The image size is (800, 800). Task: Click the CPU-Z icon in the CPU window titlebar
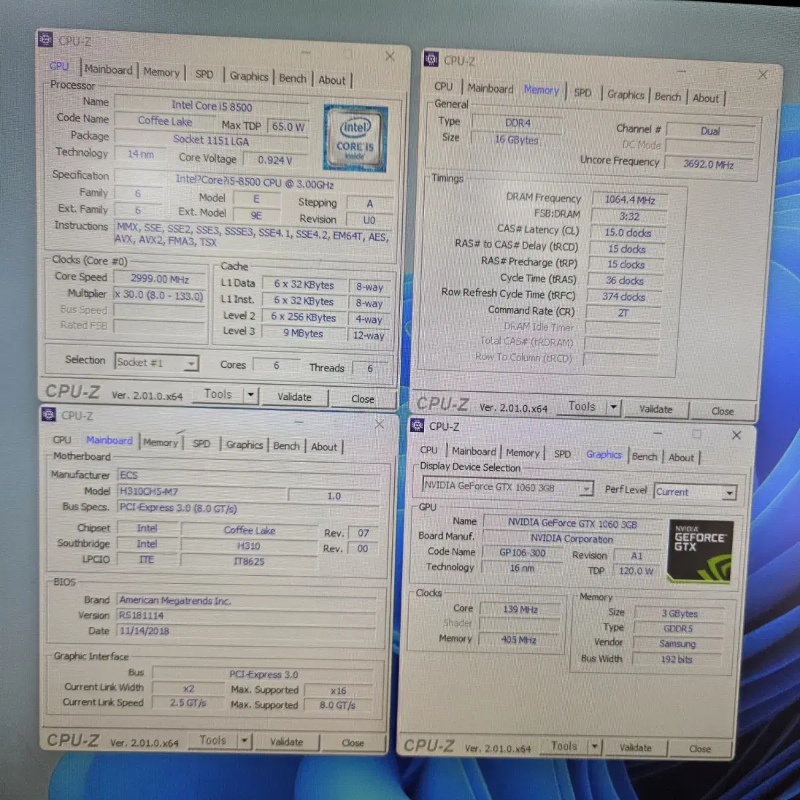point(45,39)
